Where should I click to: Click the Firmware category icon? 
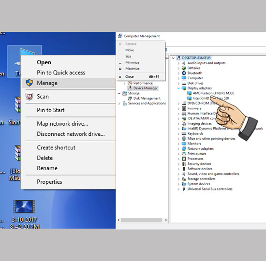pos(184,108)
